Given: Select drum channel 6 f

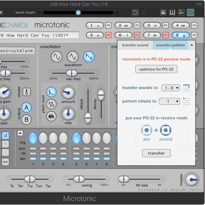Looking at the screenshot, I should click(x=123, y=35).
